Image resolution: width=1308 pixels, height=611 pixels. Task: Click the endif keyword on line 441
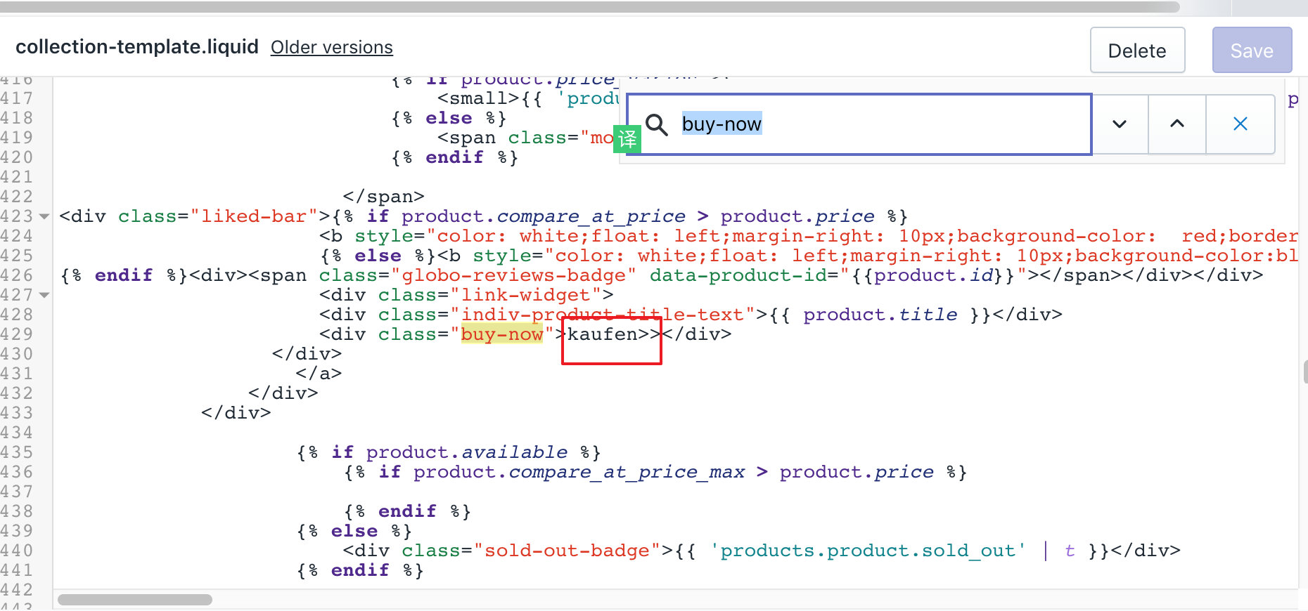click(360, 570)
